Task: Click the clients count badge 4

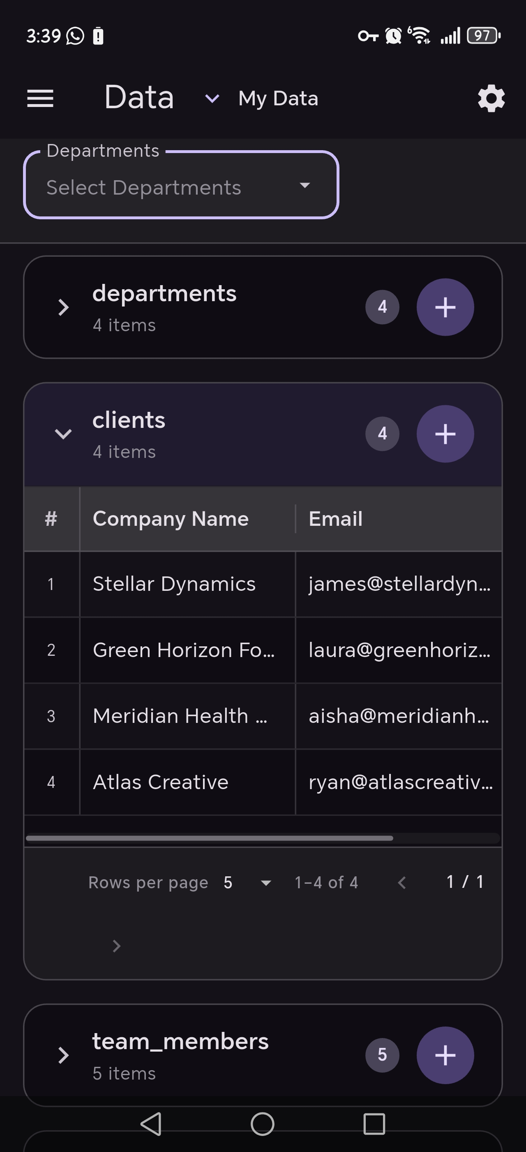Action: pyautogui.click(x=382, y=434)
